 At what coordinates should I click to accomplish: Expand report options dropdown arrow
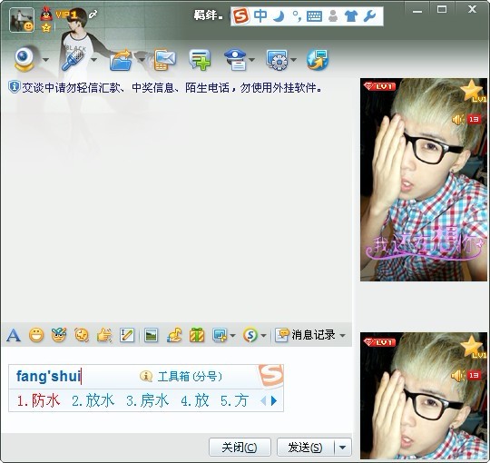pos(252,60)
